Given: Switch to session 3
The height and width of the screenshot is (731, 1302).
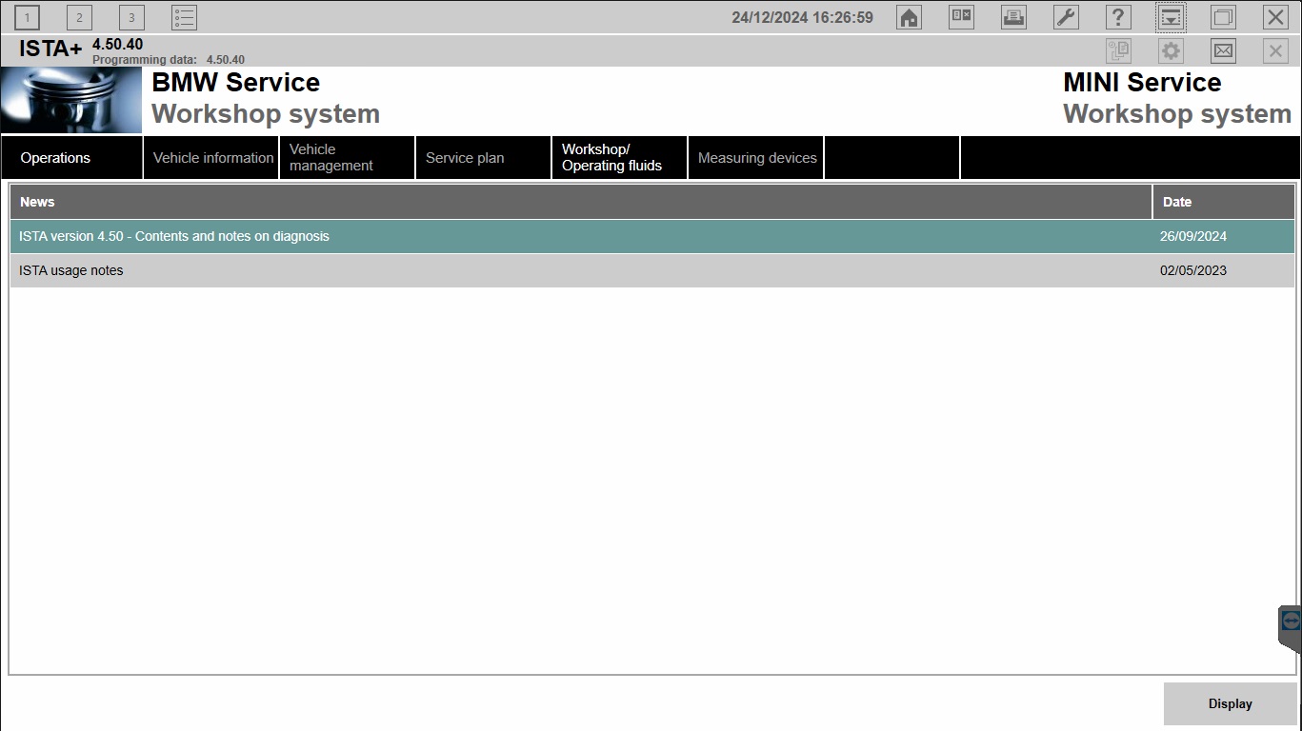Looking at the screenshot, I should point(130,16).
